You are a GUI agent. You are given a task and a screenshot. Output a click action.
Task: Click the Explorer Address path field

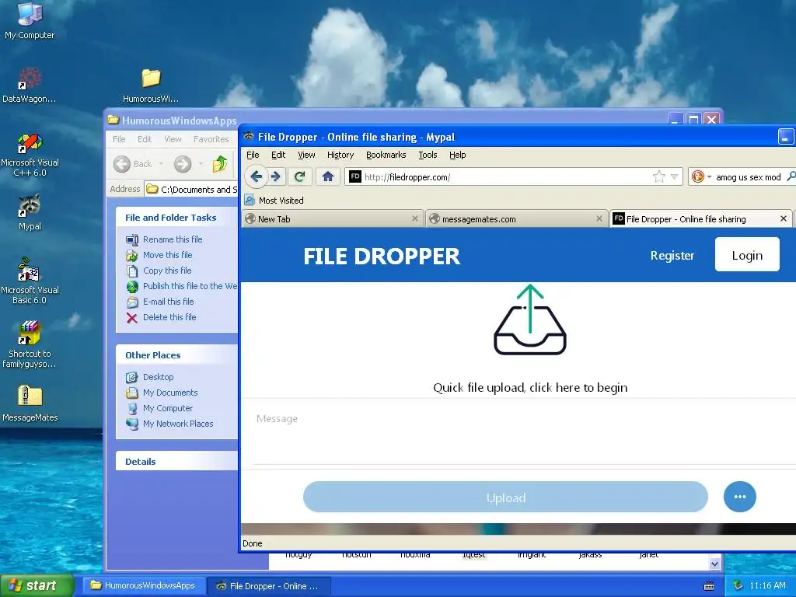(192, 190)
